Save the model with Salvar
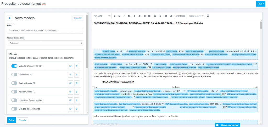 click(x=12, y=120)
